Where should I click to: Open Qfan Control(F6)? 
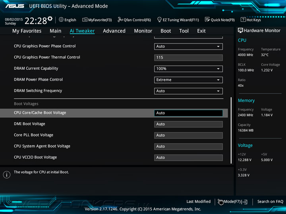pyautogui.click(x=134, y=20)
